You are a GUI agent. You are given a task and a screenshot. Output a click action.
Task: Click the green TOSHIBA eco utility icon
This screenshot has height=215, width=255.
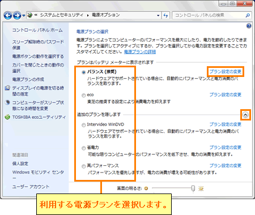click(7, 117)
